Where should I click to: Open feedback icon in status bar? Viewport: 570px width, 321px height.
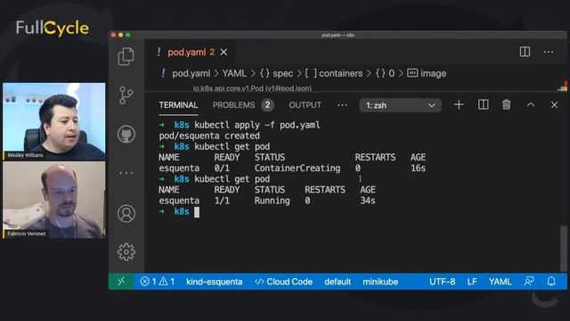pos(529,282)
